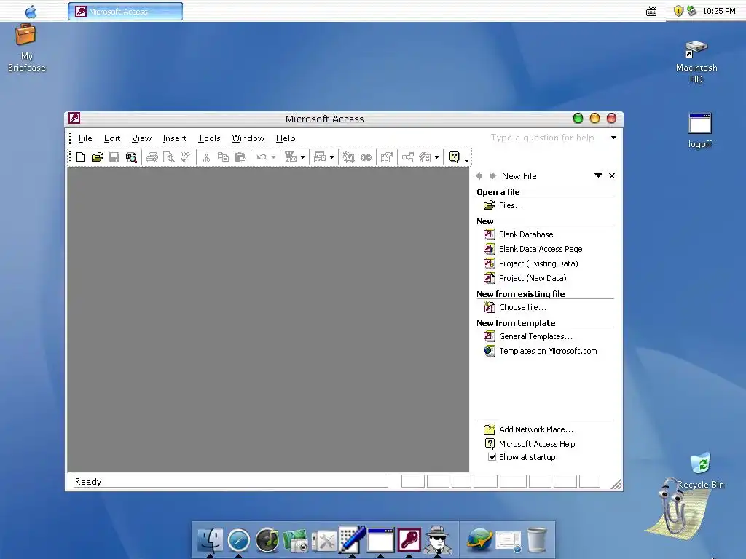Close the New File task pane
Viewport: 746px width, 559px height.
612,176
